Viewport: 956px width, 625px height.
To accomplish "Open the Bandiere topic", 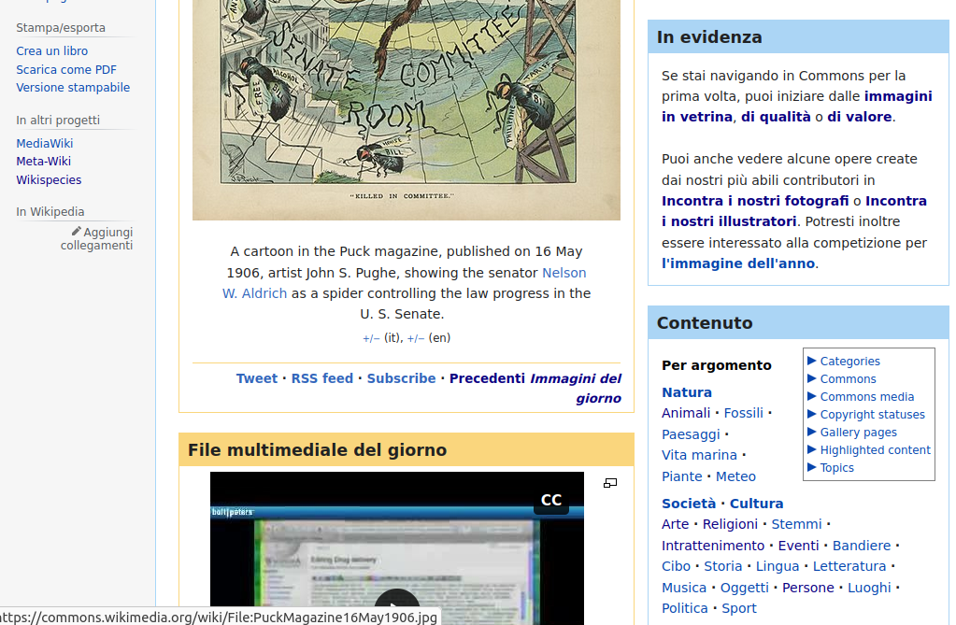I will [862, 545].
